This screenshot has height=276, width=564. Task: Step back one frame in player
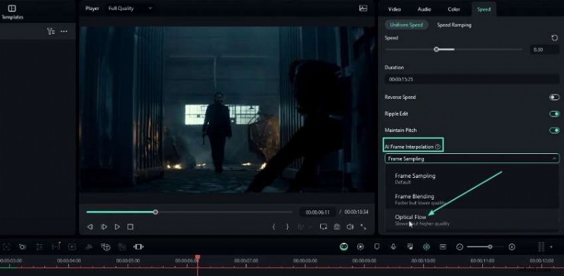click(x=90, y=227)
